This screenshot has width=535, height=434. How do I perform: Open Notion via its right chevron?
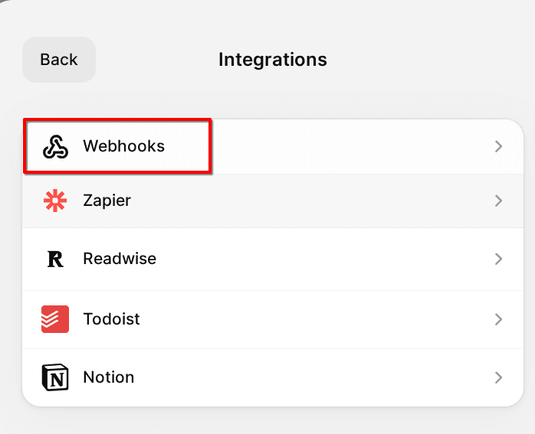pos(498,377)
